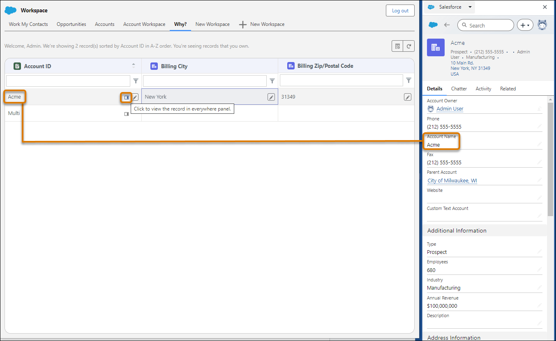
Task: Edit the Account Name field pencil
Action: coord(539,145)
